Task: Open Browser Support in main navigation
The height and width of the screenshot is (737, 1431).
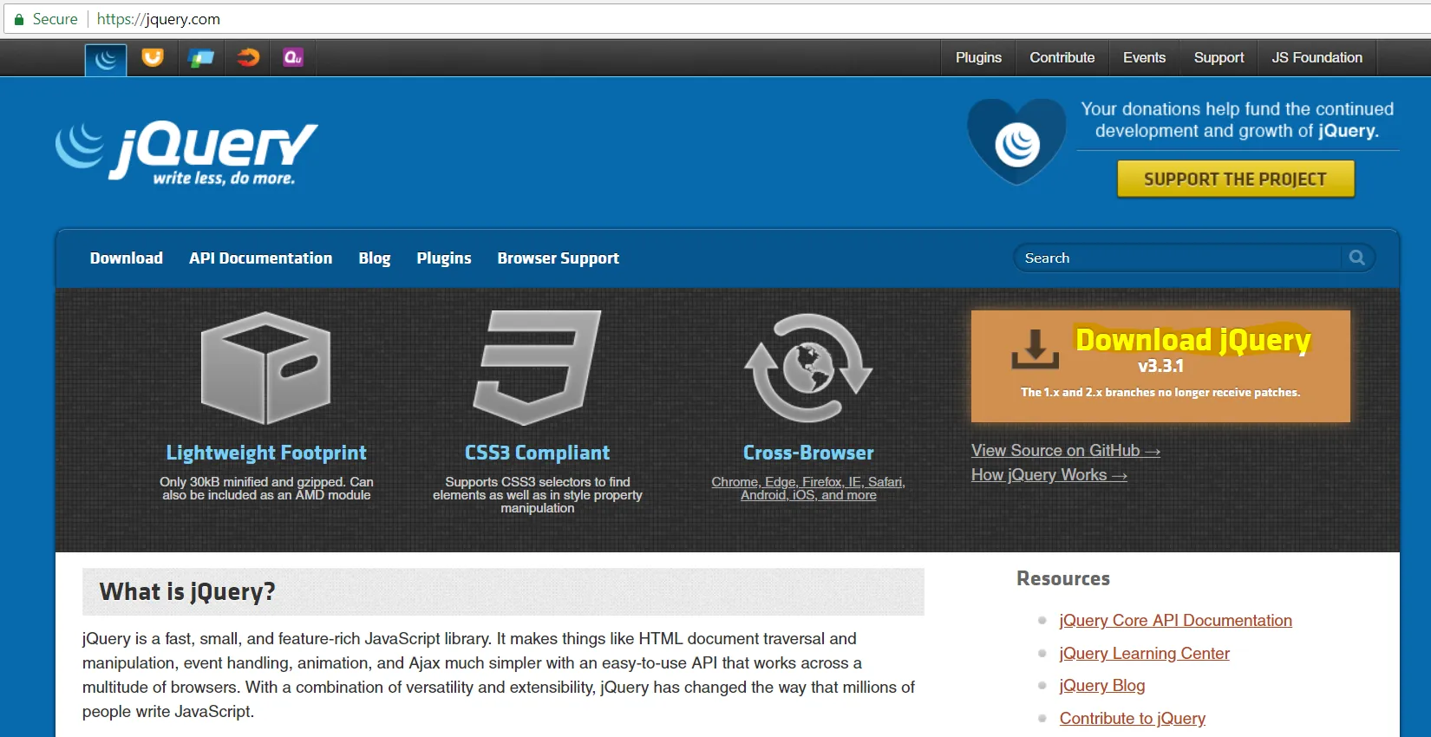Action: pyautogui.click(x=559, y=258)
